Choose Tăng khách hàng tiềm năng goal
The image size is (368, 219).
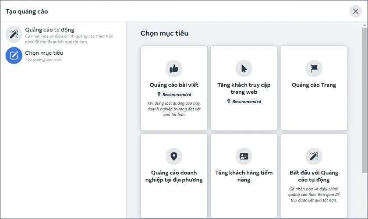click(x=244, y=176)
